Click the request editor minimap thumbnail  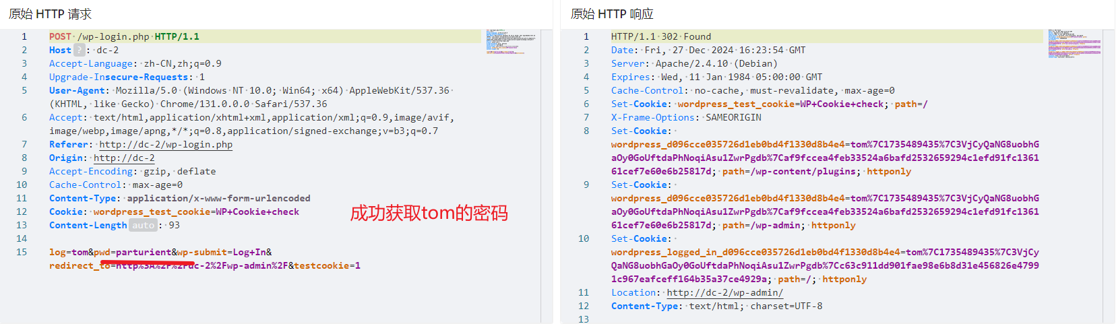click(511, 42)
